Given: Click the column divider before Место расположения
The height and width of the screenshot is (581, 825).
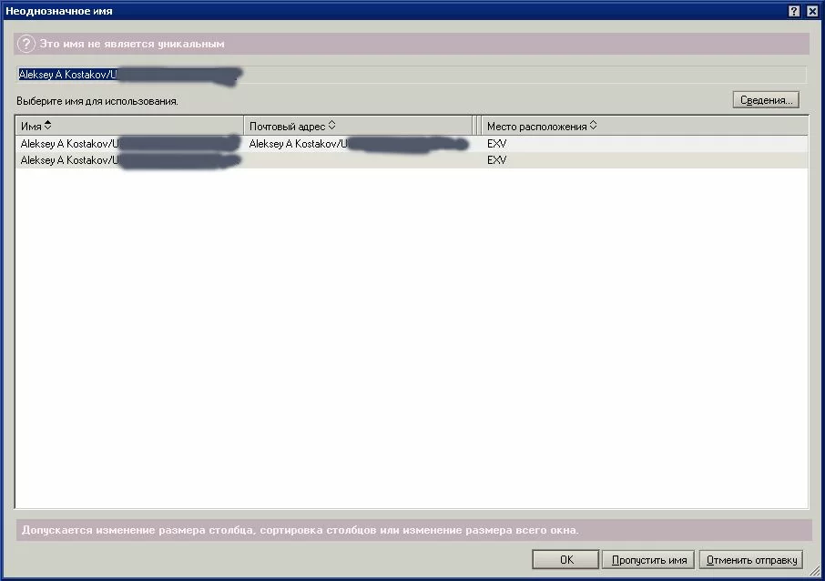Looking at the screenshot, I should pyautogui.click(x=476, y=126).
